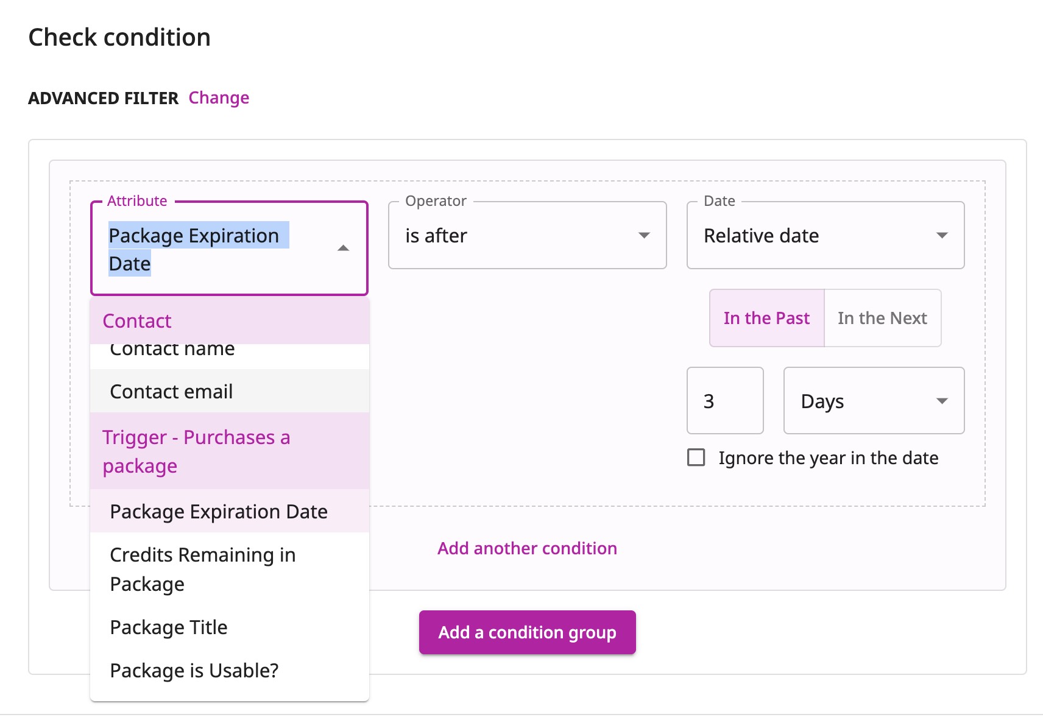The height and width of the screenshot is (720, 1043).
Task: Click the Days dropdown arrow
Action: (x=942, y=401)
